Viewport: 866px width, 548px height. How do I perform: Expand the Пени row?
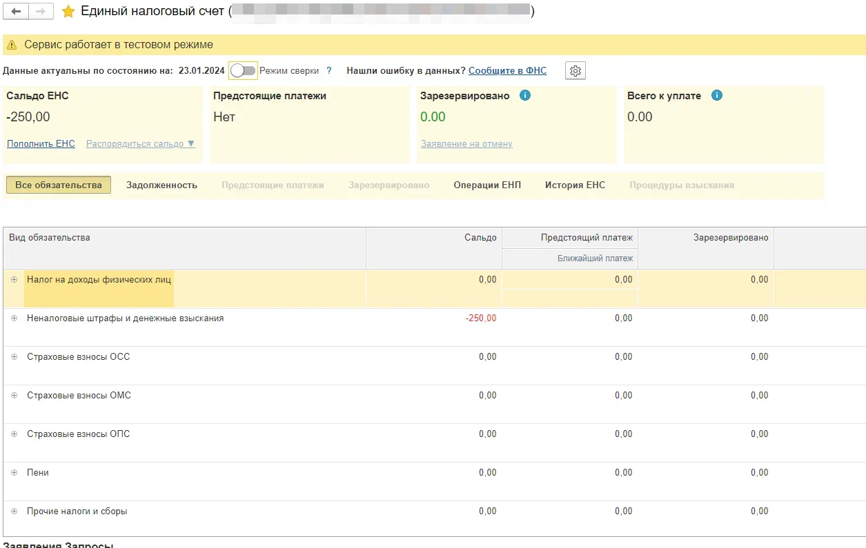pyautogui.click(x=14, y=473)
